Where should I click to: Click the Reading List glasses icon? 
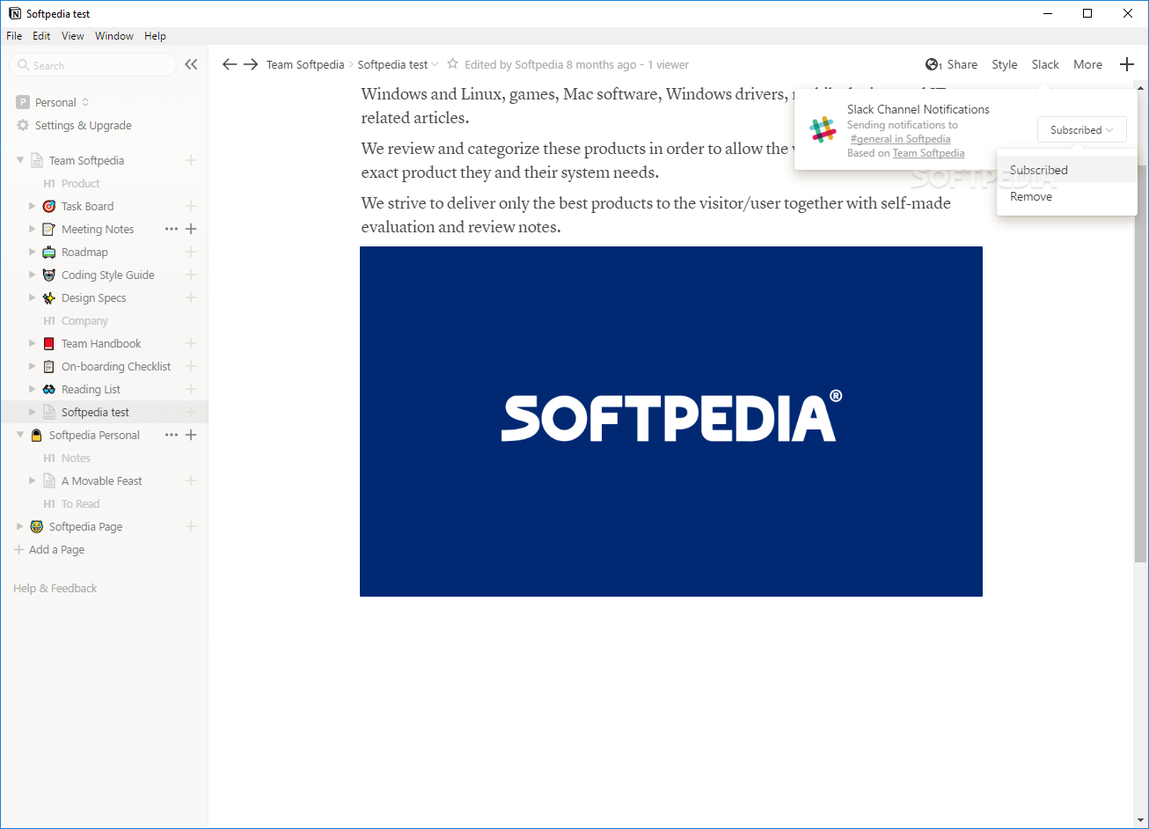click(49, 389)
